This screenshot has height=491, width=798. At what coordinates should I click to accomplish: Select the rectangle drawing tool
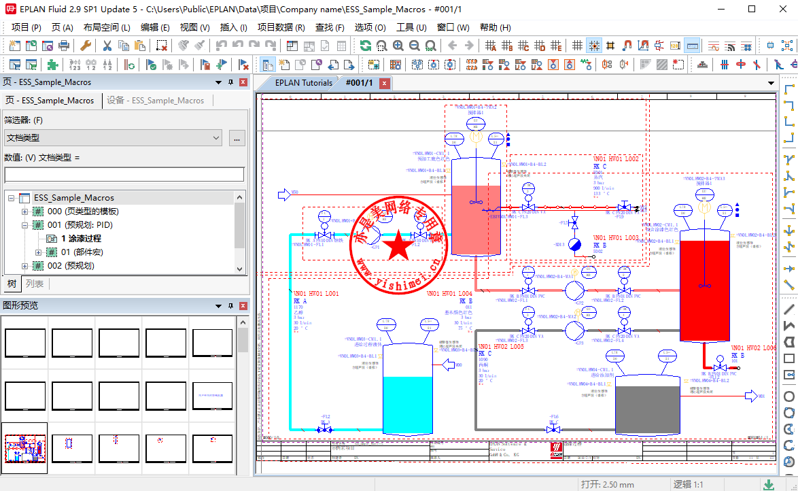pyautogui.click(x=789, y=358)
